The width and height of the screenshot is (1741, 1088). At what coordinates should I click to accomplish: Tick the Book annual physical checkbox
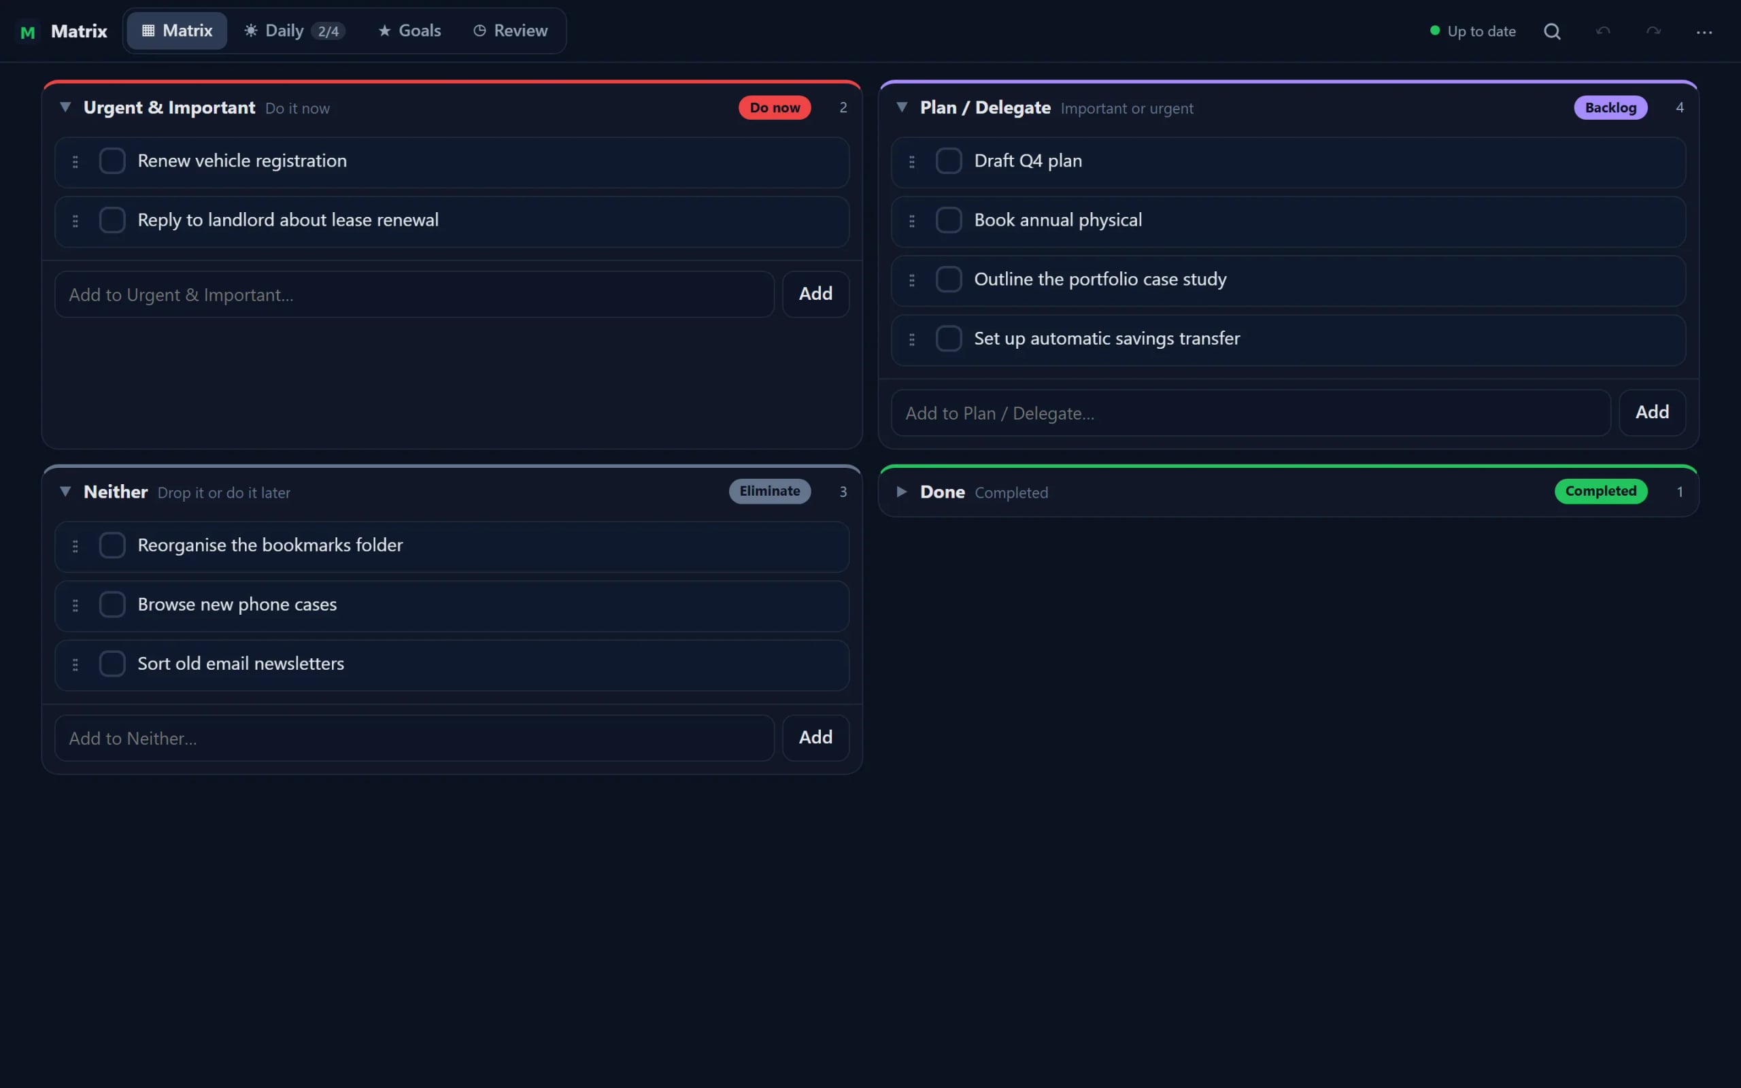pos(948,220)
